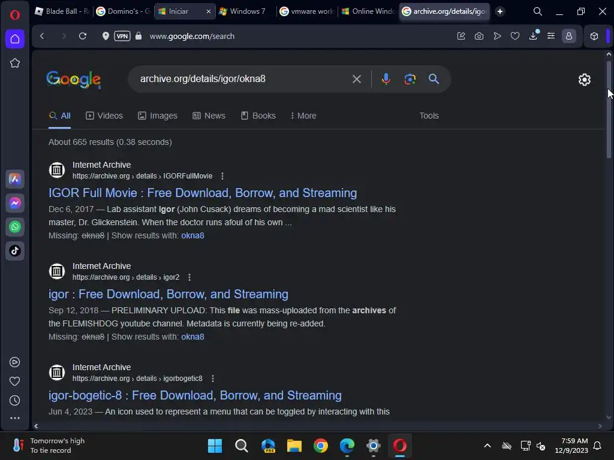Open the search Tools options
Viewport: 614px width, 460px height.
click(429, 116)
